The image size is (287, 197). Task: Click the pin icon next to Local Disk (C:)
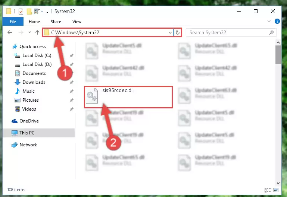point(72,55)
